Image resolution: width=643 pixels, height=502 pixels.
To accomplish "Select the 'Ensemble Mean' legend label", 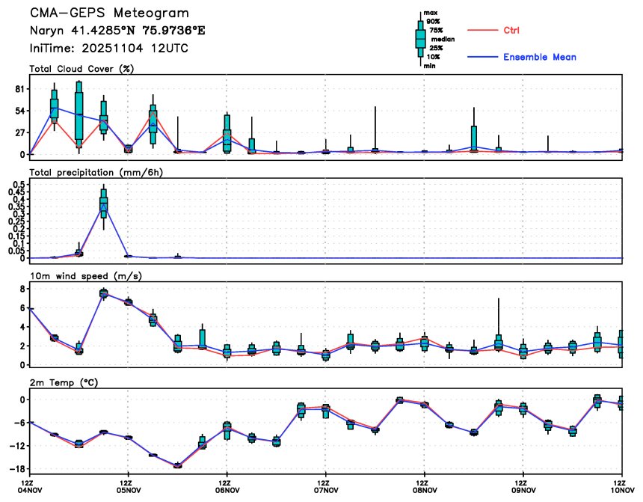I will pos(539,58).
